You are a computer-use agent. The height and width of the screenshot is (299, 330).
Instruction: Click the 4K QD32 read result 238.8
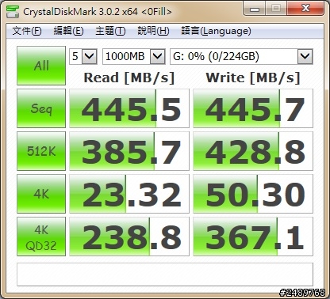pyautogui.click(x=129, y=237)
